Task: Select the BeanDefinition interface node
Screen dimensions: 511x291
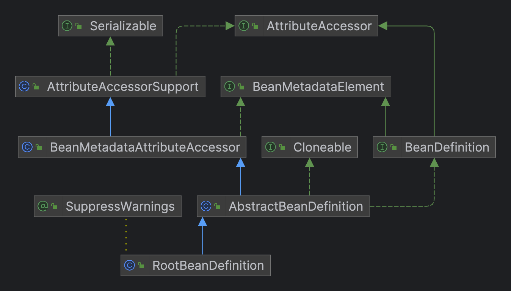Action: point(434,147)
